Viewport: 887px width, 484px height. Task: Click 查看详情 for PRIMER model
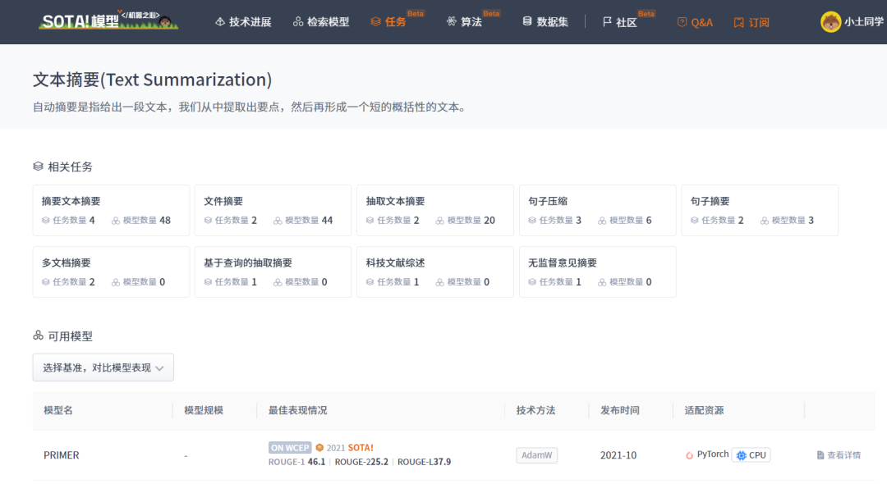pos(839,455)
